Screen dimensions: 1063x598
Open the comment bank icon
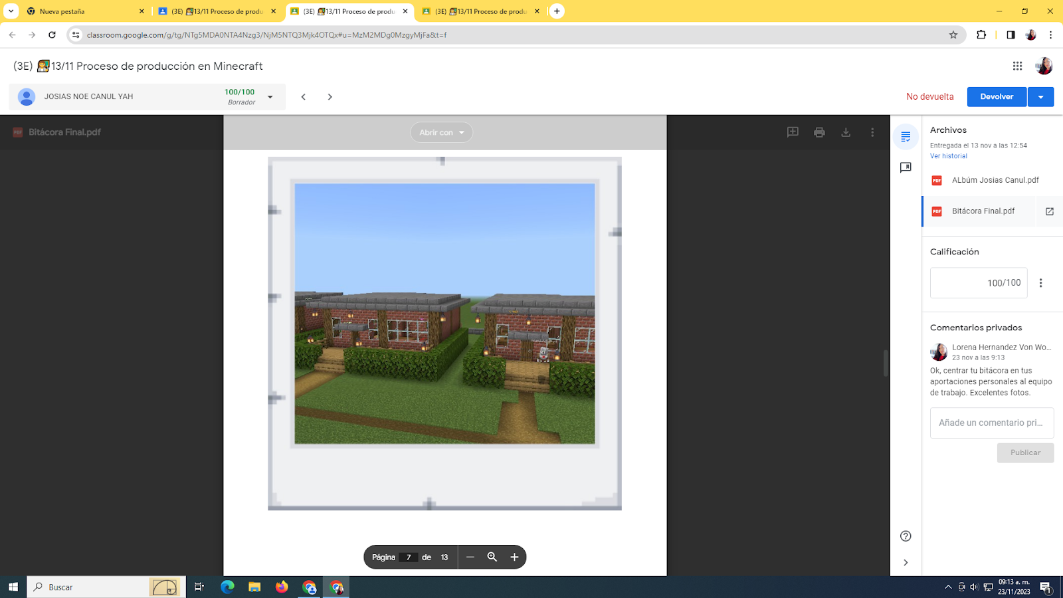tap(906, 167)
